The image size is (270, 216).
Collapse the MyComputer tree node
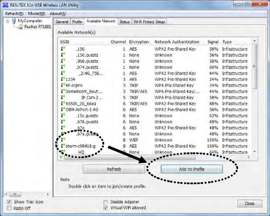[x=7, y=21]
